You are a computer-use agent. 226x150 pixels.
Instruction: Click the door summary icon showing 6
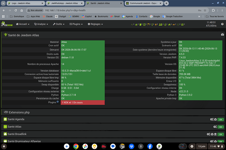(148, 25)
